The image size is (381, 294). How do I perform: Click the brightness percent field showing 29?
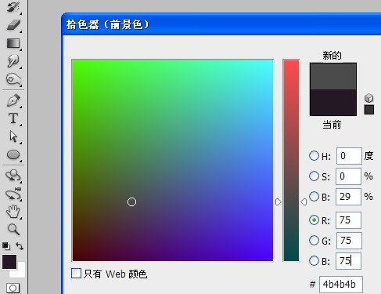pyautogui.click(x=348, y=197)
